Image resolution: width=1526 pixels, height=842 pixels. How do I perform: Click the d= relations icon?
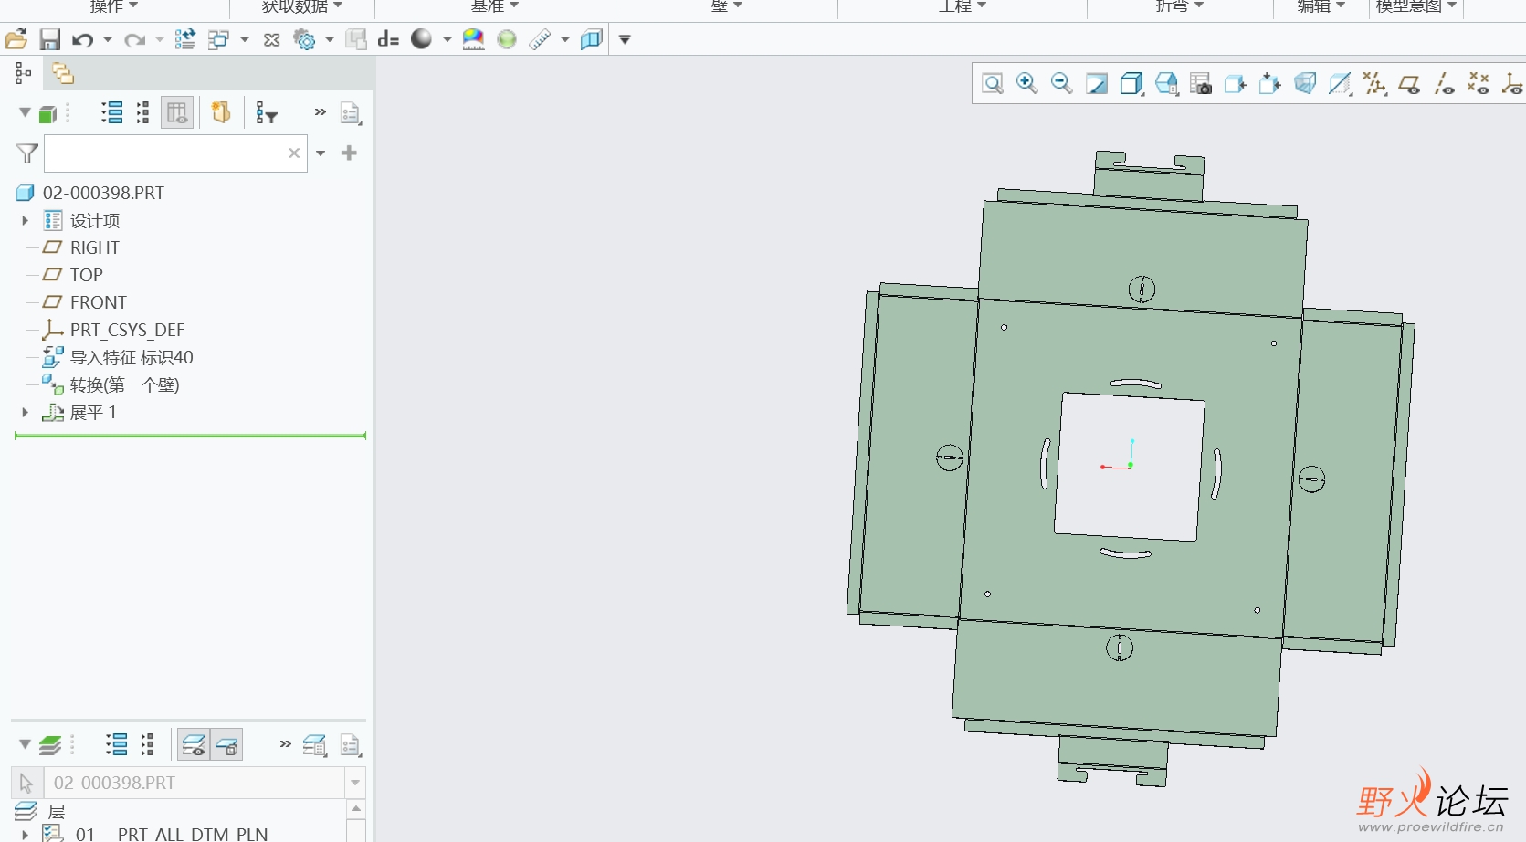pos(389,39)
